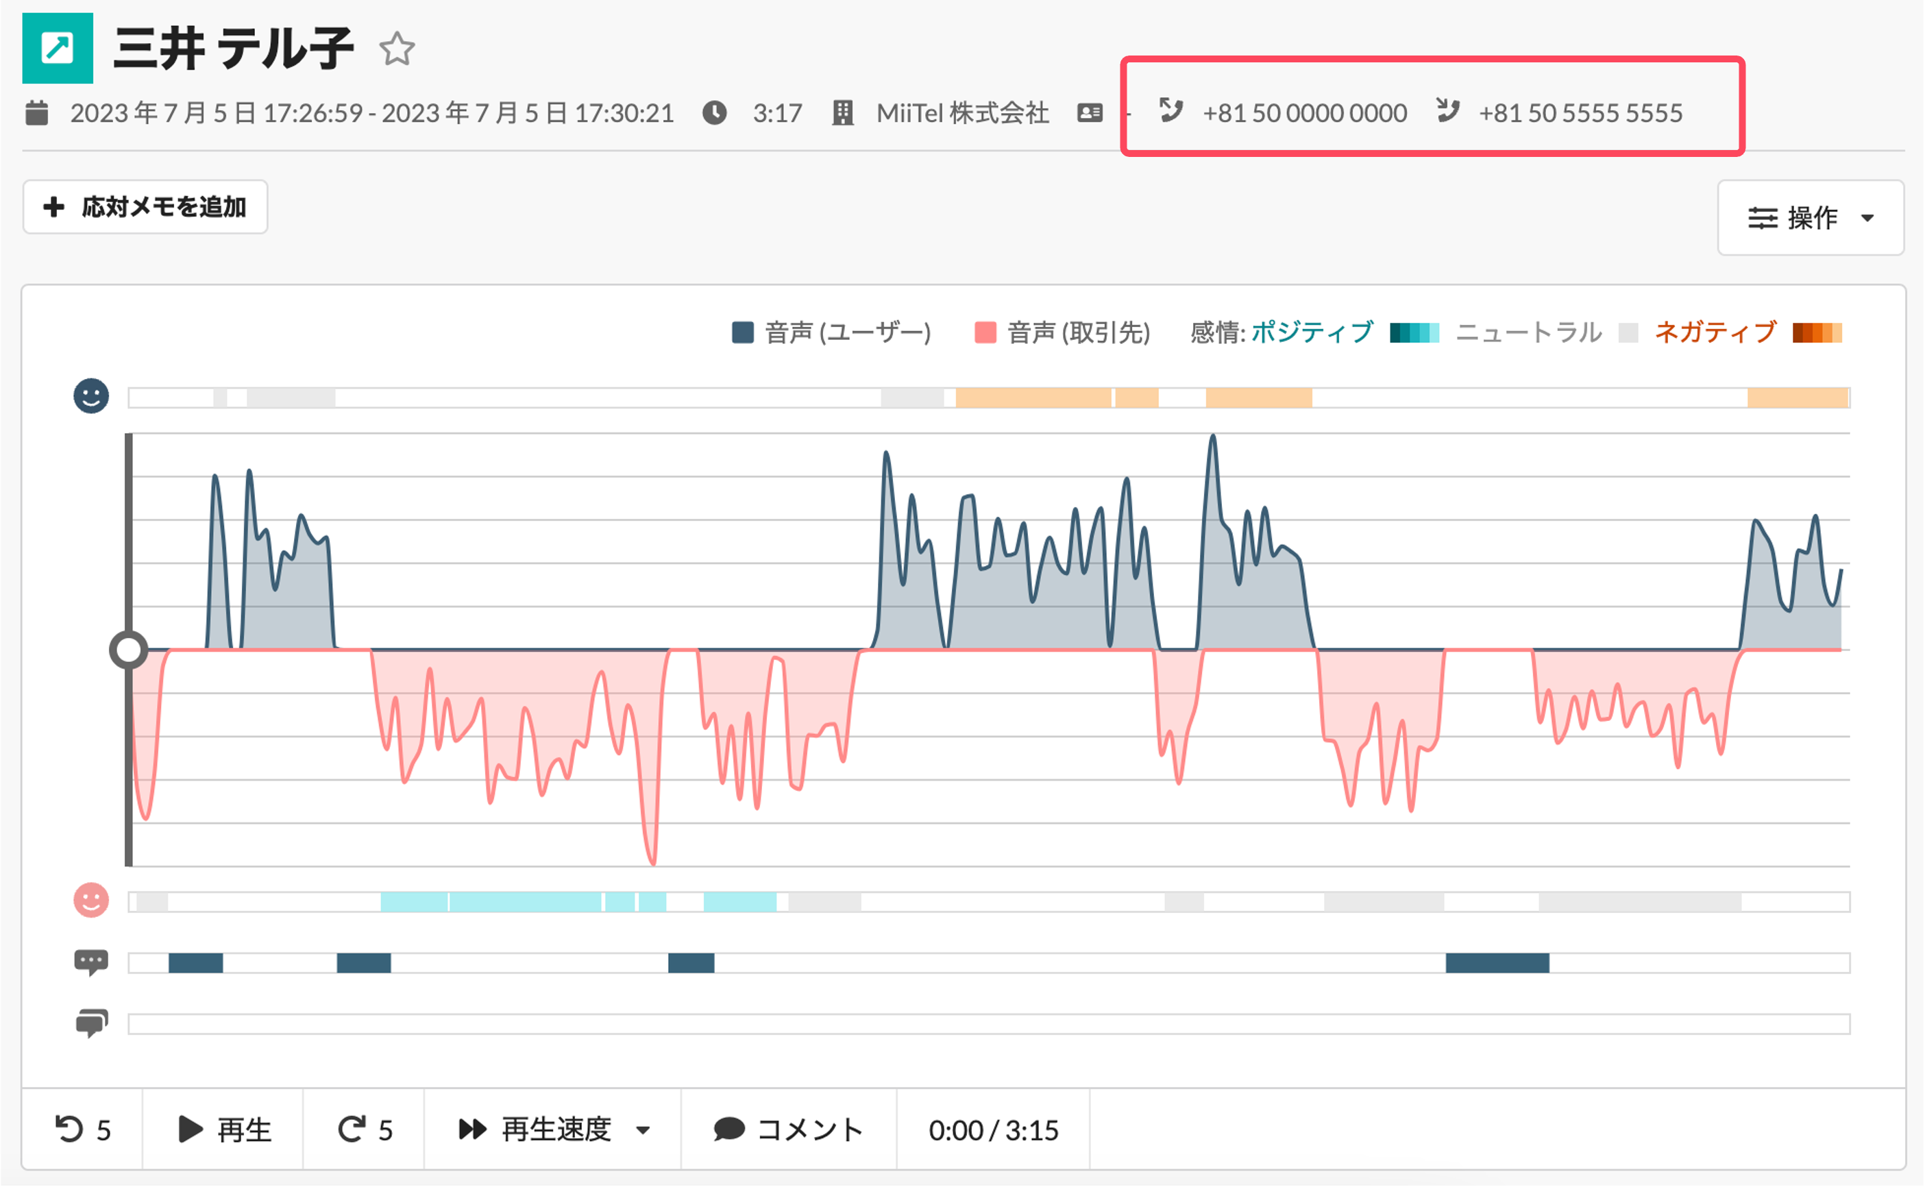Click the phone icon before +81 50 0000 0000

coord(1171,110)
